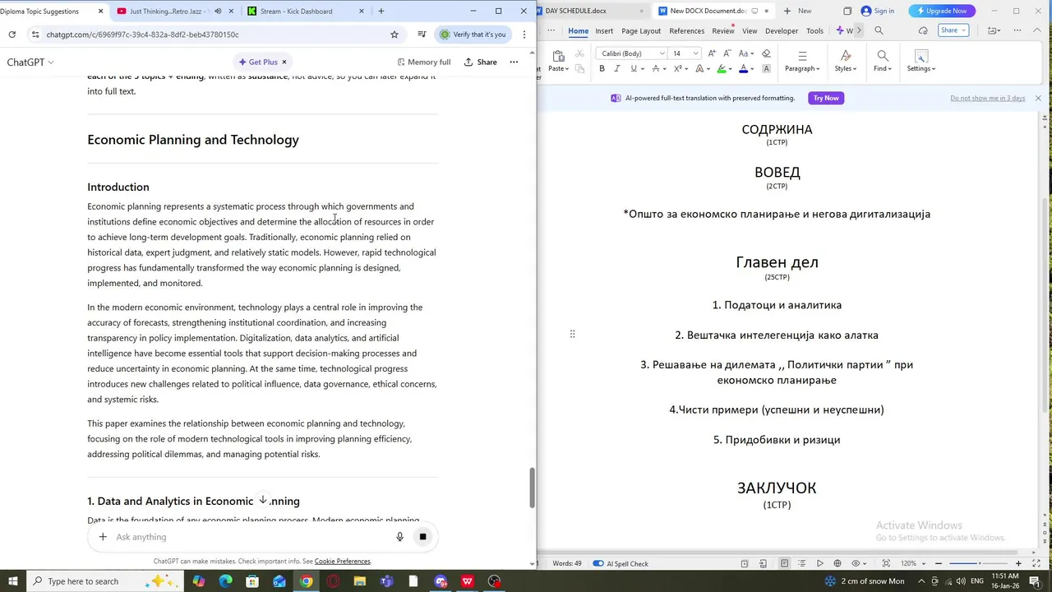Open the Settings dropdown in ribbon
This screenshot has height=592, width=1052.
(x=921, y=68)
